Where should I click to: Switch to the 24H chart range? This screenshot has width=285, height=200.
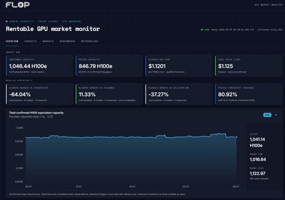[267, 115]
